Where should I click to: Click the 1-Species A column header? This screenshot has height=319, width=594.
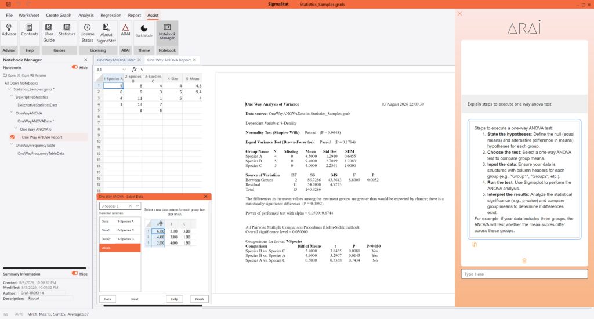pos(113,78)
